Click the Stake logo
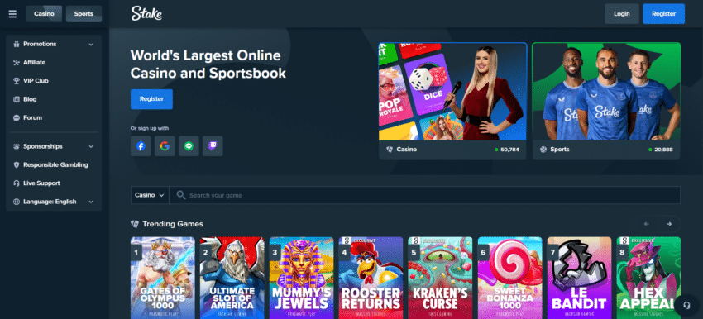Image resolution: width=703 pixels, height=319 pixels. pos(146,14)
